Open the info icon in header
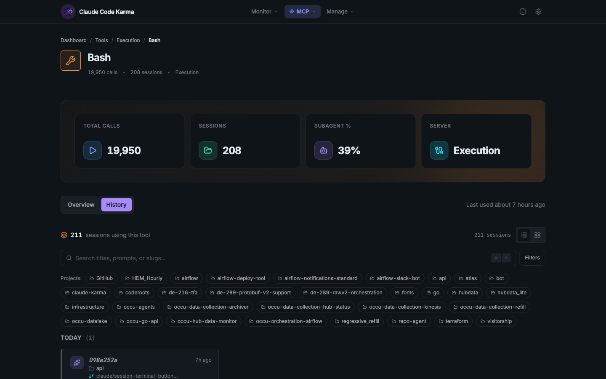The width and height of the screenshot is (606, 379). (x=523, y=12)
